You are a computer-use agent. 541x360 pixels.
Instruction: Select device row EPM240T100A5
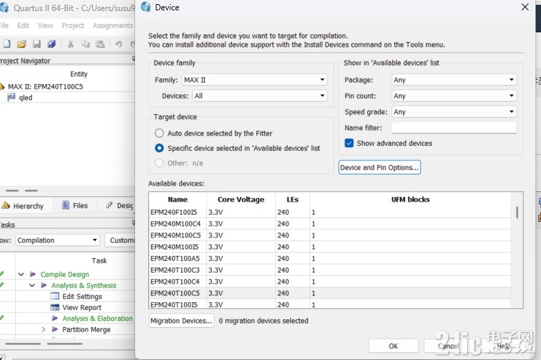pos(330,258)
